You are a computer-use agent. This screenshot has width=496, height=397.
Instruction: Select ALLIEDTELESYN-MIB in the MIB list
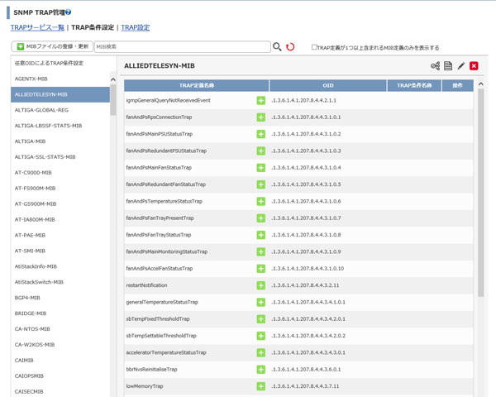60,94
